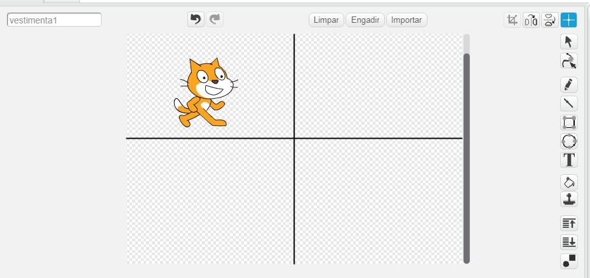Click the Importar button
This screenshot has width=590, height=278.
point(406,20)
